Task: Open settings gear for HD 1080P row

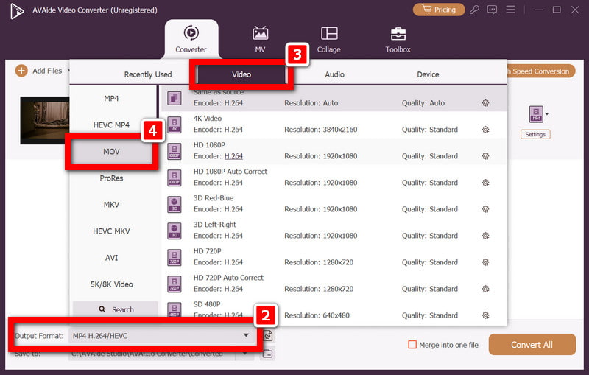Action: 486,156
